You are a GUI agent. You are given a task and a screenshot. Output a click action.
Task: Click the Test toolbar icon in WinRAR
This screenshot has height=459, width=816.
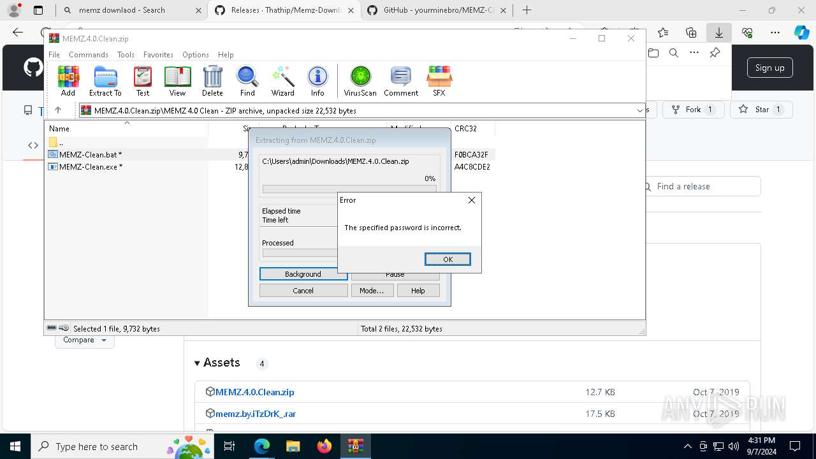click(x=143, y=81)
